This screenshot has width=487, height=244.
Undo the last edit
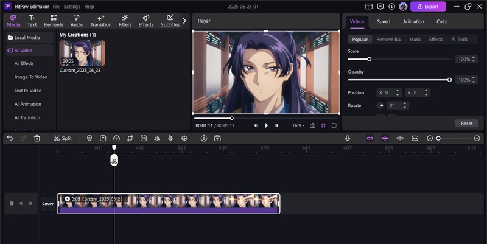(x=10, y=138)
